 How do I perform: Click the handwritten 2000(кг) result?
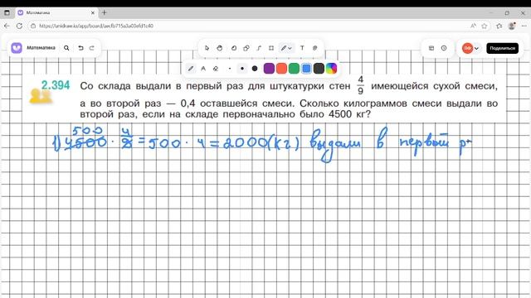261,143
